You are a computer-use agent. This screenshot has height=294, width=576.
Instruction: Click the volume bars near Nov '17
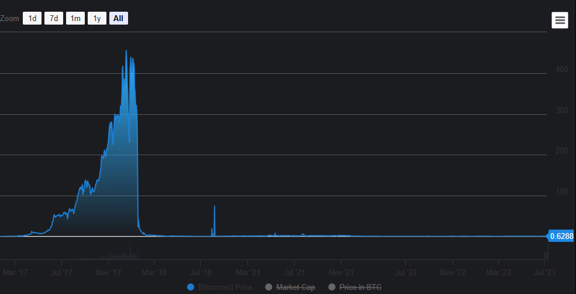point(111,254)
